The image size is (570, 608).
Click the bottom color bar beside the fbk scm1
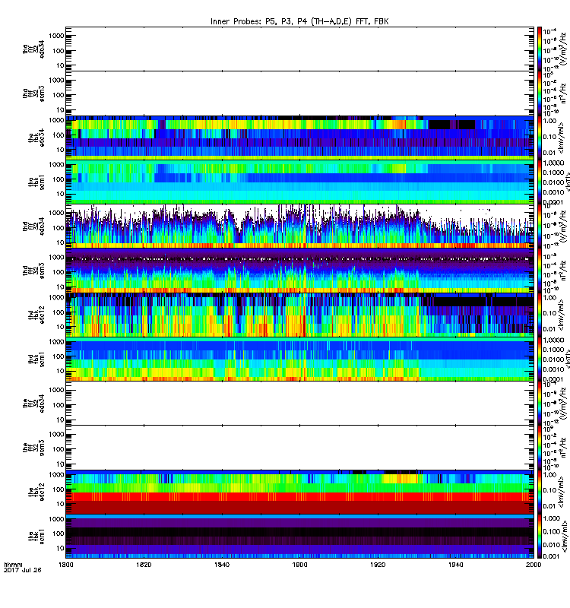(x=539, y=537)
